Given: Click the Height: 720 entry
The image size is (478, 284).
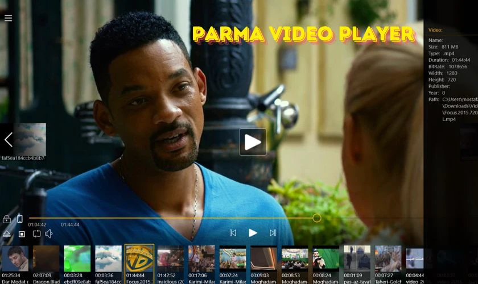Looking at the screenshot, I should tap(442, 80).
